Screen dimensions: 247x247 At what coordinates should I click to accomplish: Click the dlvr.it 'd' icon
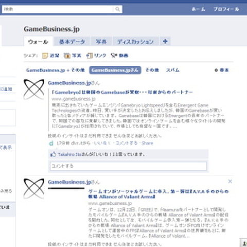point(51,143)
